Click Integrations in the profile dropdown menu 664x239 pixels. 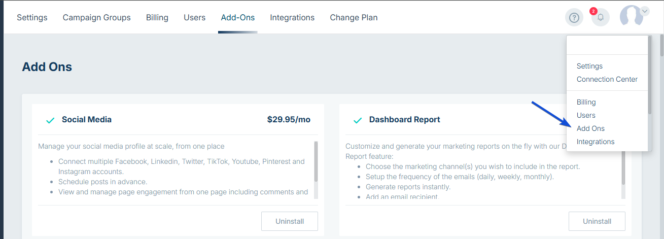(x=596, y=142)
